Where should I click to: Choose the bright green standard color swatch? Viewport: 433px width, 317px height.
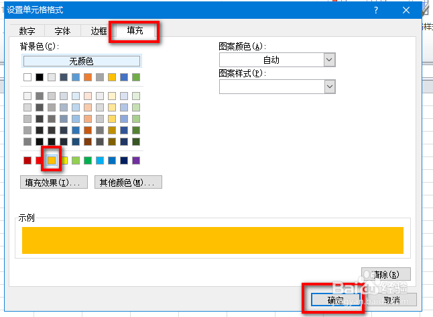pos(88,161)
